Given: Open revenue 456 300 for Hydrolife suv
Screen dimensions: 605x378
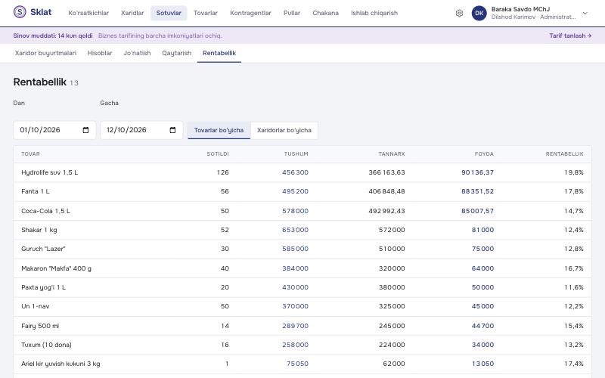Looking at the screenshot, I should point(295,172).
